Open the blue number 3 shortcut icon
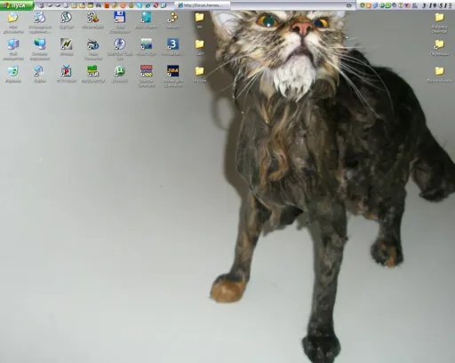The width and height of the screenshot is (455, 363). click(x=172, y=44)
